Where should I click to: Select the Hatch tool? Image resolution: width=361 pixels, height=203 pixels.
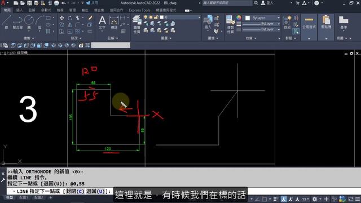point(48,32)
